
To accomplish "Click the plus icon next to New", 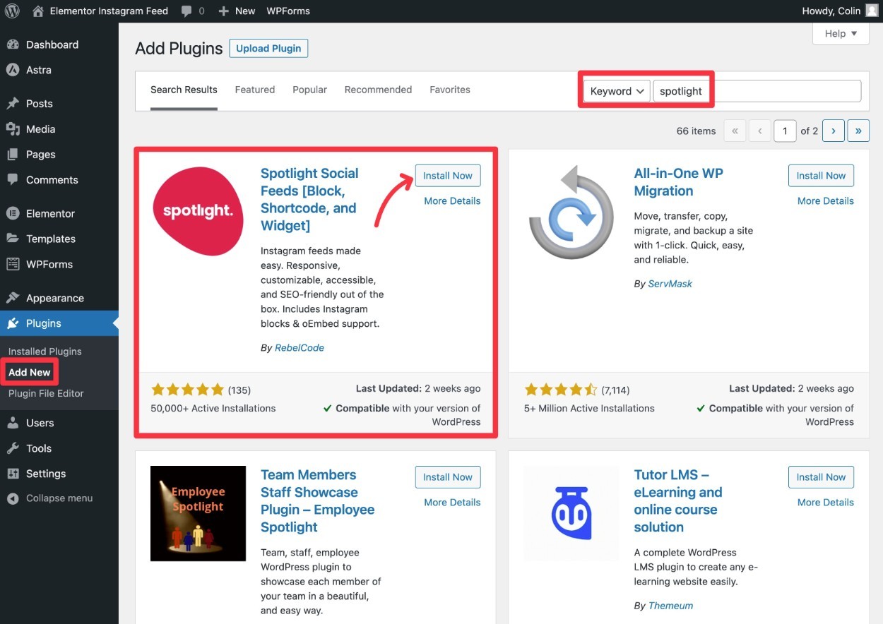I will coord(223,11).
